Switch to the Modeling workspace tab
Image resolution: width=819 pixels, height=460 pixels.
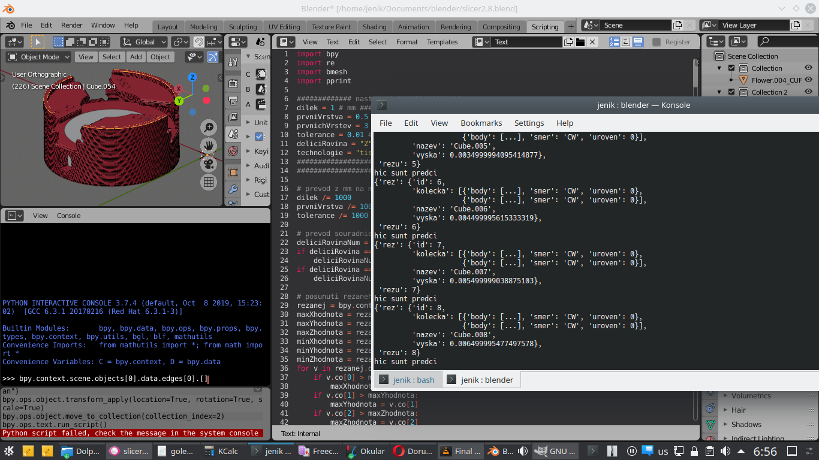pyautogui.click(x=204, y=27)
